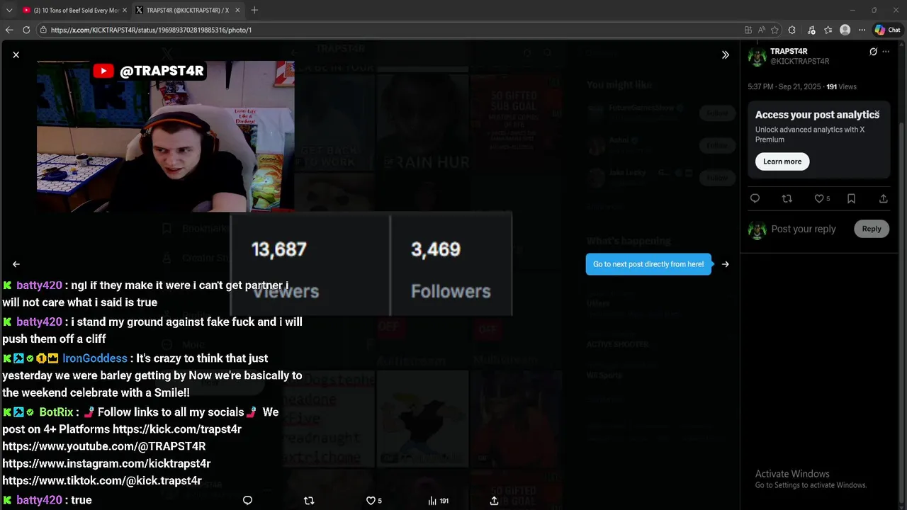
Task: View site information lock icon
Action: pyautogui.click(x=43, y=30)
